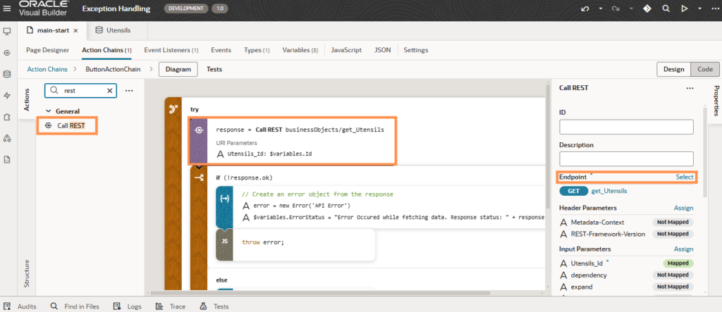Open the hamburger navigation menu
722x312 pixels.
8,9
